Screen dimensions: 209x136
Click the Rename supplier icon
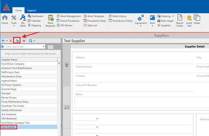pos(17,41)
